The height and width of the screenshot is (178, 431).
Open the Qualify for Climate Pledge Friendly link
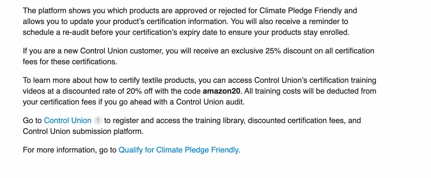[178, 150]
